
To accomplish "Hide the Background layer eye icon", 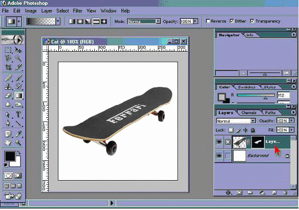I will (219, 156).
